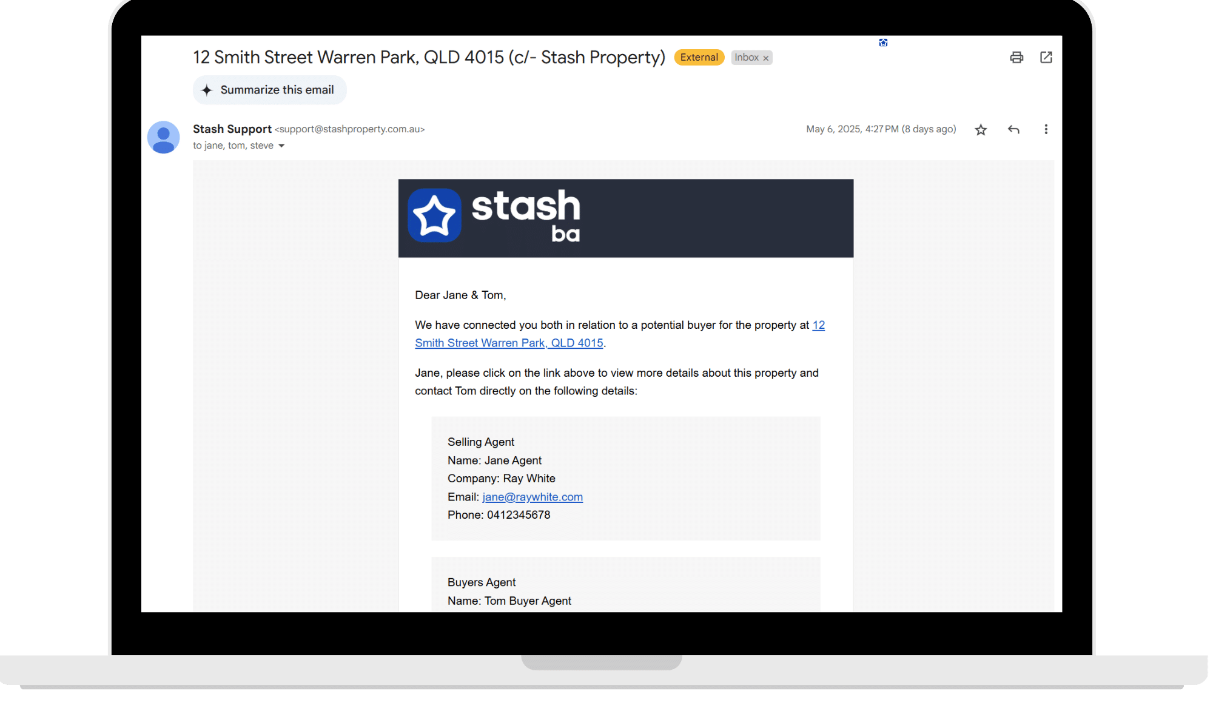The image size is (1213, 728).
Task: Click the sender profile avatar
Action: pos(164,137)
